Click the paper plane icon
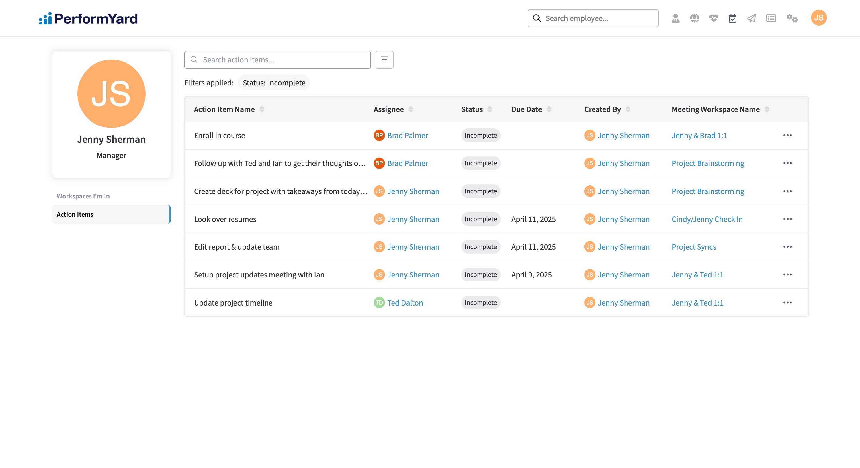The height and width of the screenshot is (468, 860). pos(751,18)
